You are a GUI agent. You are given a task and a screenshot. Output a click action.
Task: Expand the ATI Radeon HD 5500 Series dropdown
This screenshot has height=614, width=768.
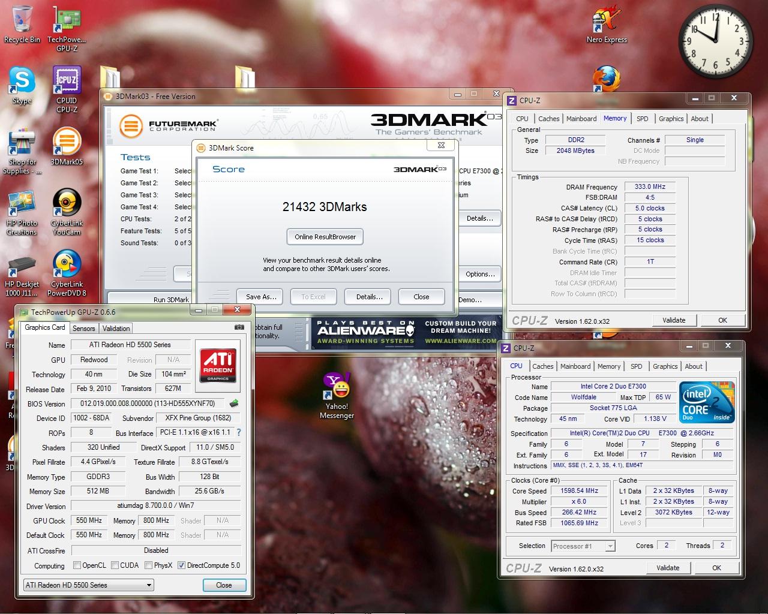click(x=88, y=585)
